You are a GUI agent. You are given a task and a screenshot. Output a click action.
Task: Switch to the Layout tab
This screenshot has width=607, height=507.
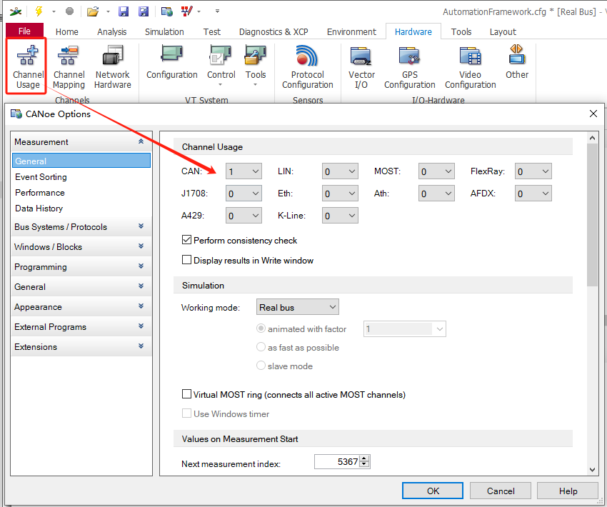coord(503,31)
